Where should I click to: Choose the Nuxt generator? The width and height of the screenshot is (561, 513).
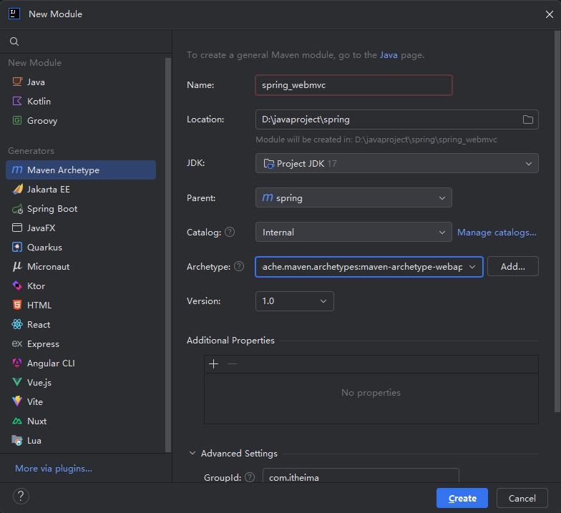(81, 421)
